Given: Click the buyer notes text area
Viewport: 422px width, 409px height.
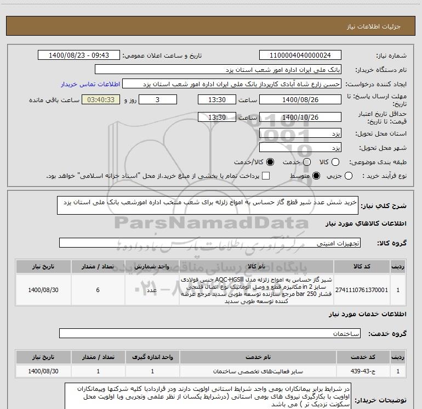Looking at the screenshot, I should 208,396.
